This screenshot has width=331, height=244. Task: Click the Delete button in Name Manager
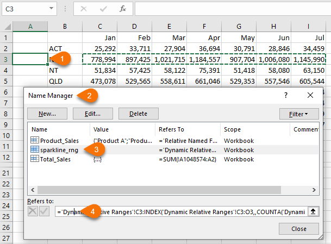(x=139, y=114)
